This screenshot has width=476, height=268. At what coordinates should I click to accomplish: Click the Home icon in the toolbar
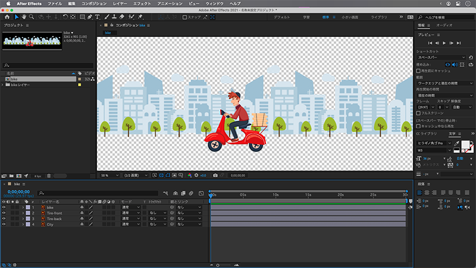[7, 17]
